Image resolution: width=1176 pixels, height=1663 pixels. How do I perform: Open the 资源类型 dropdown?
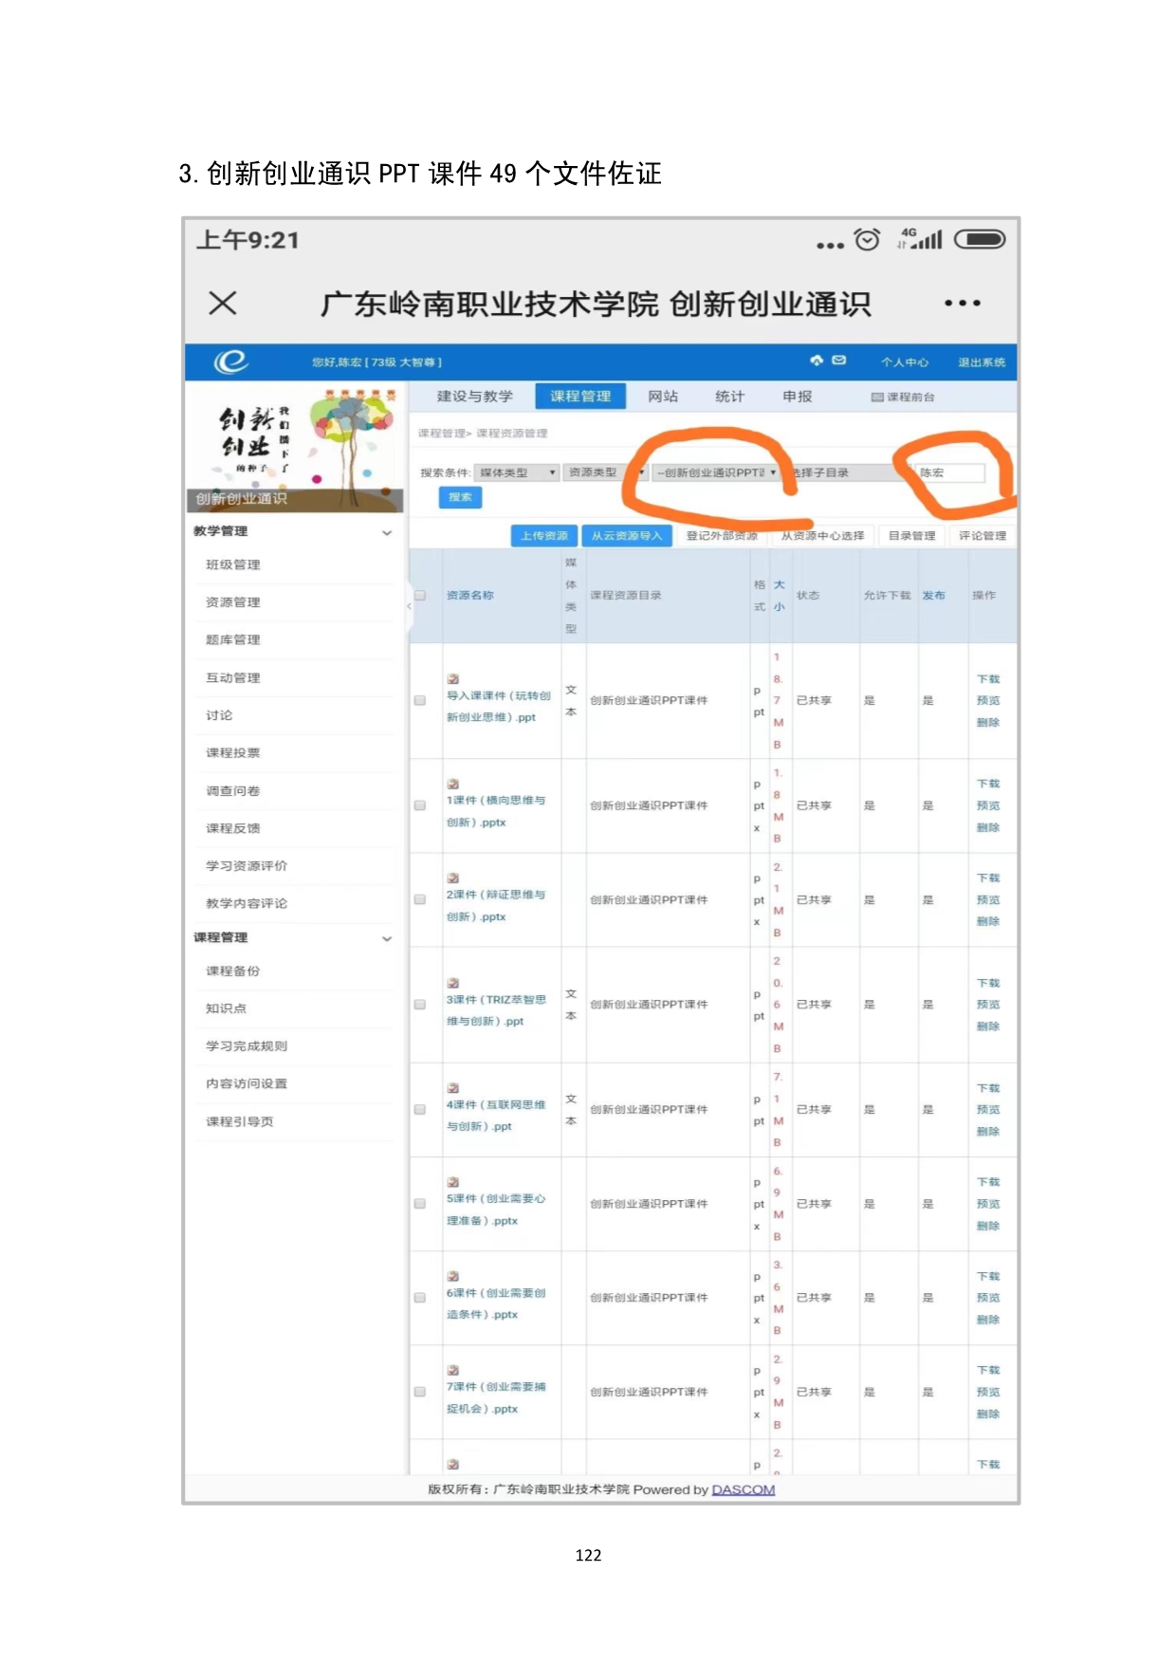(x=604, y=472)
